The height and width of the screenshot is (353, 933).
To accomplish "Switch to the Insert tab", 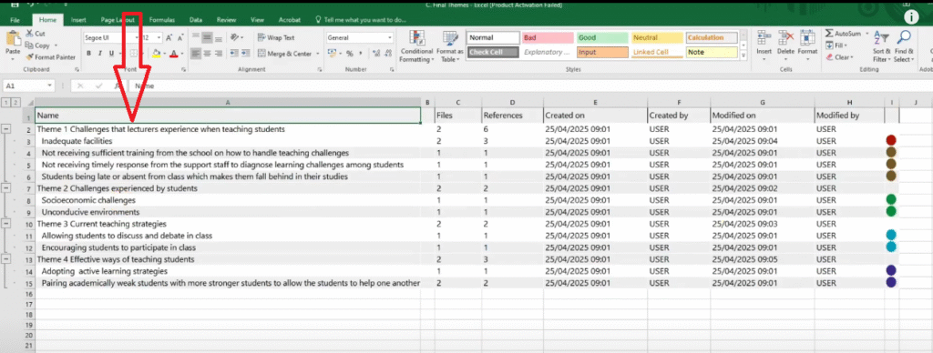I will (x=78, y=20).
